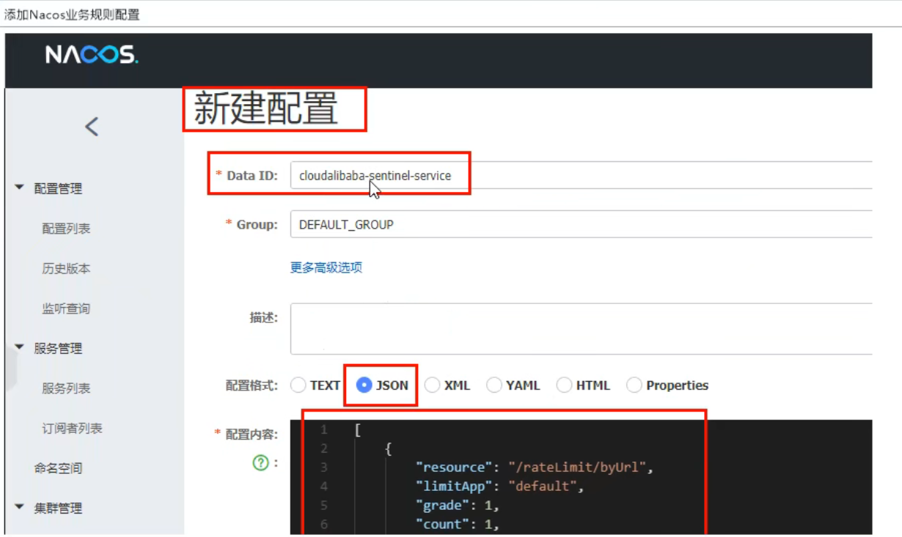Viewport: 902px width, 537px height.
Task: Collapse sidebar with back chevron icon
Action: [x=92, y=127]
